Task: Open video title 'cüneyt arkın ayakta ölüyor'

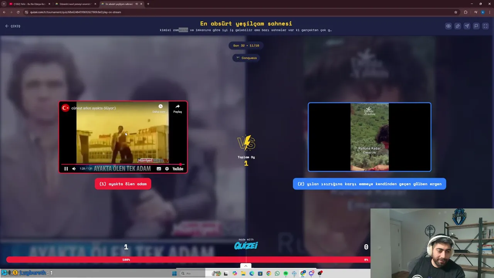Action: (93, 108)
